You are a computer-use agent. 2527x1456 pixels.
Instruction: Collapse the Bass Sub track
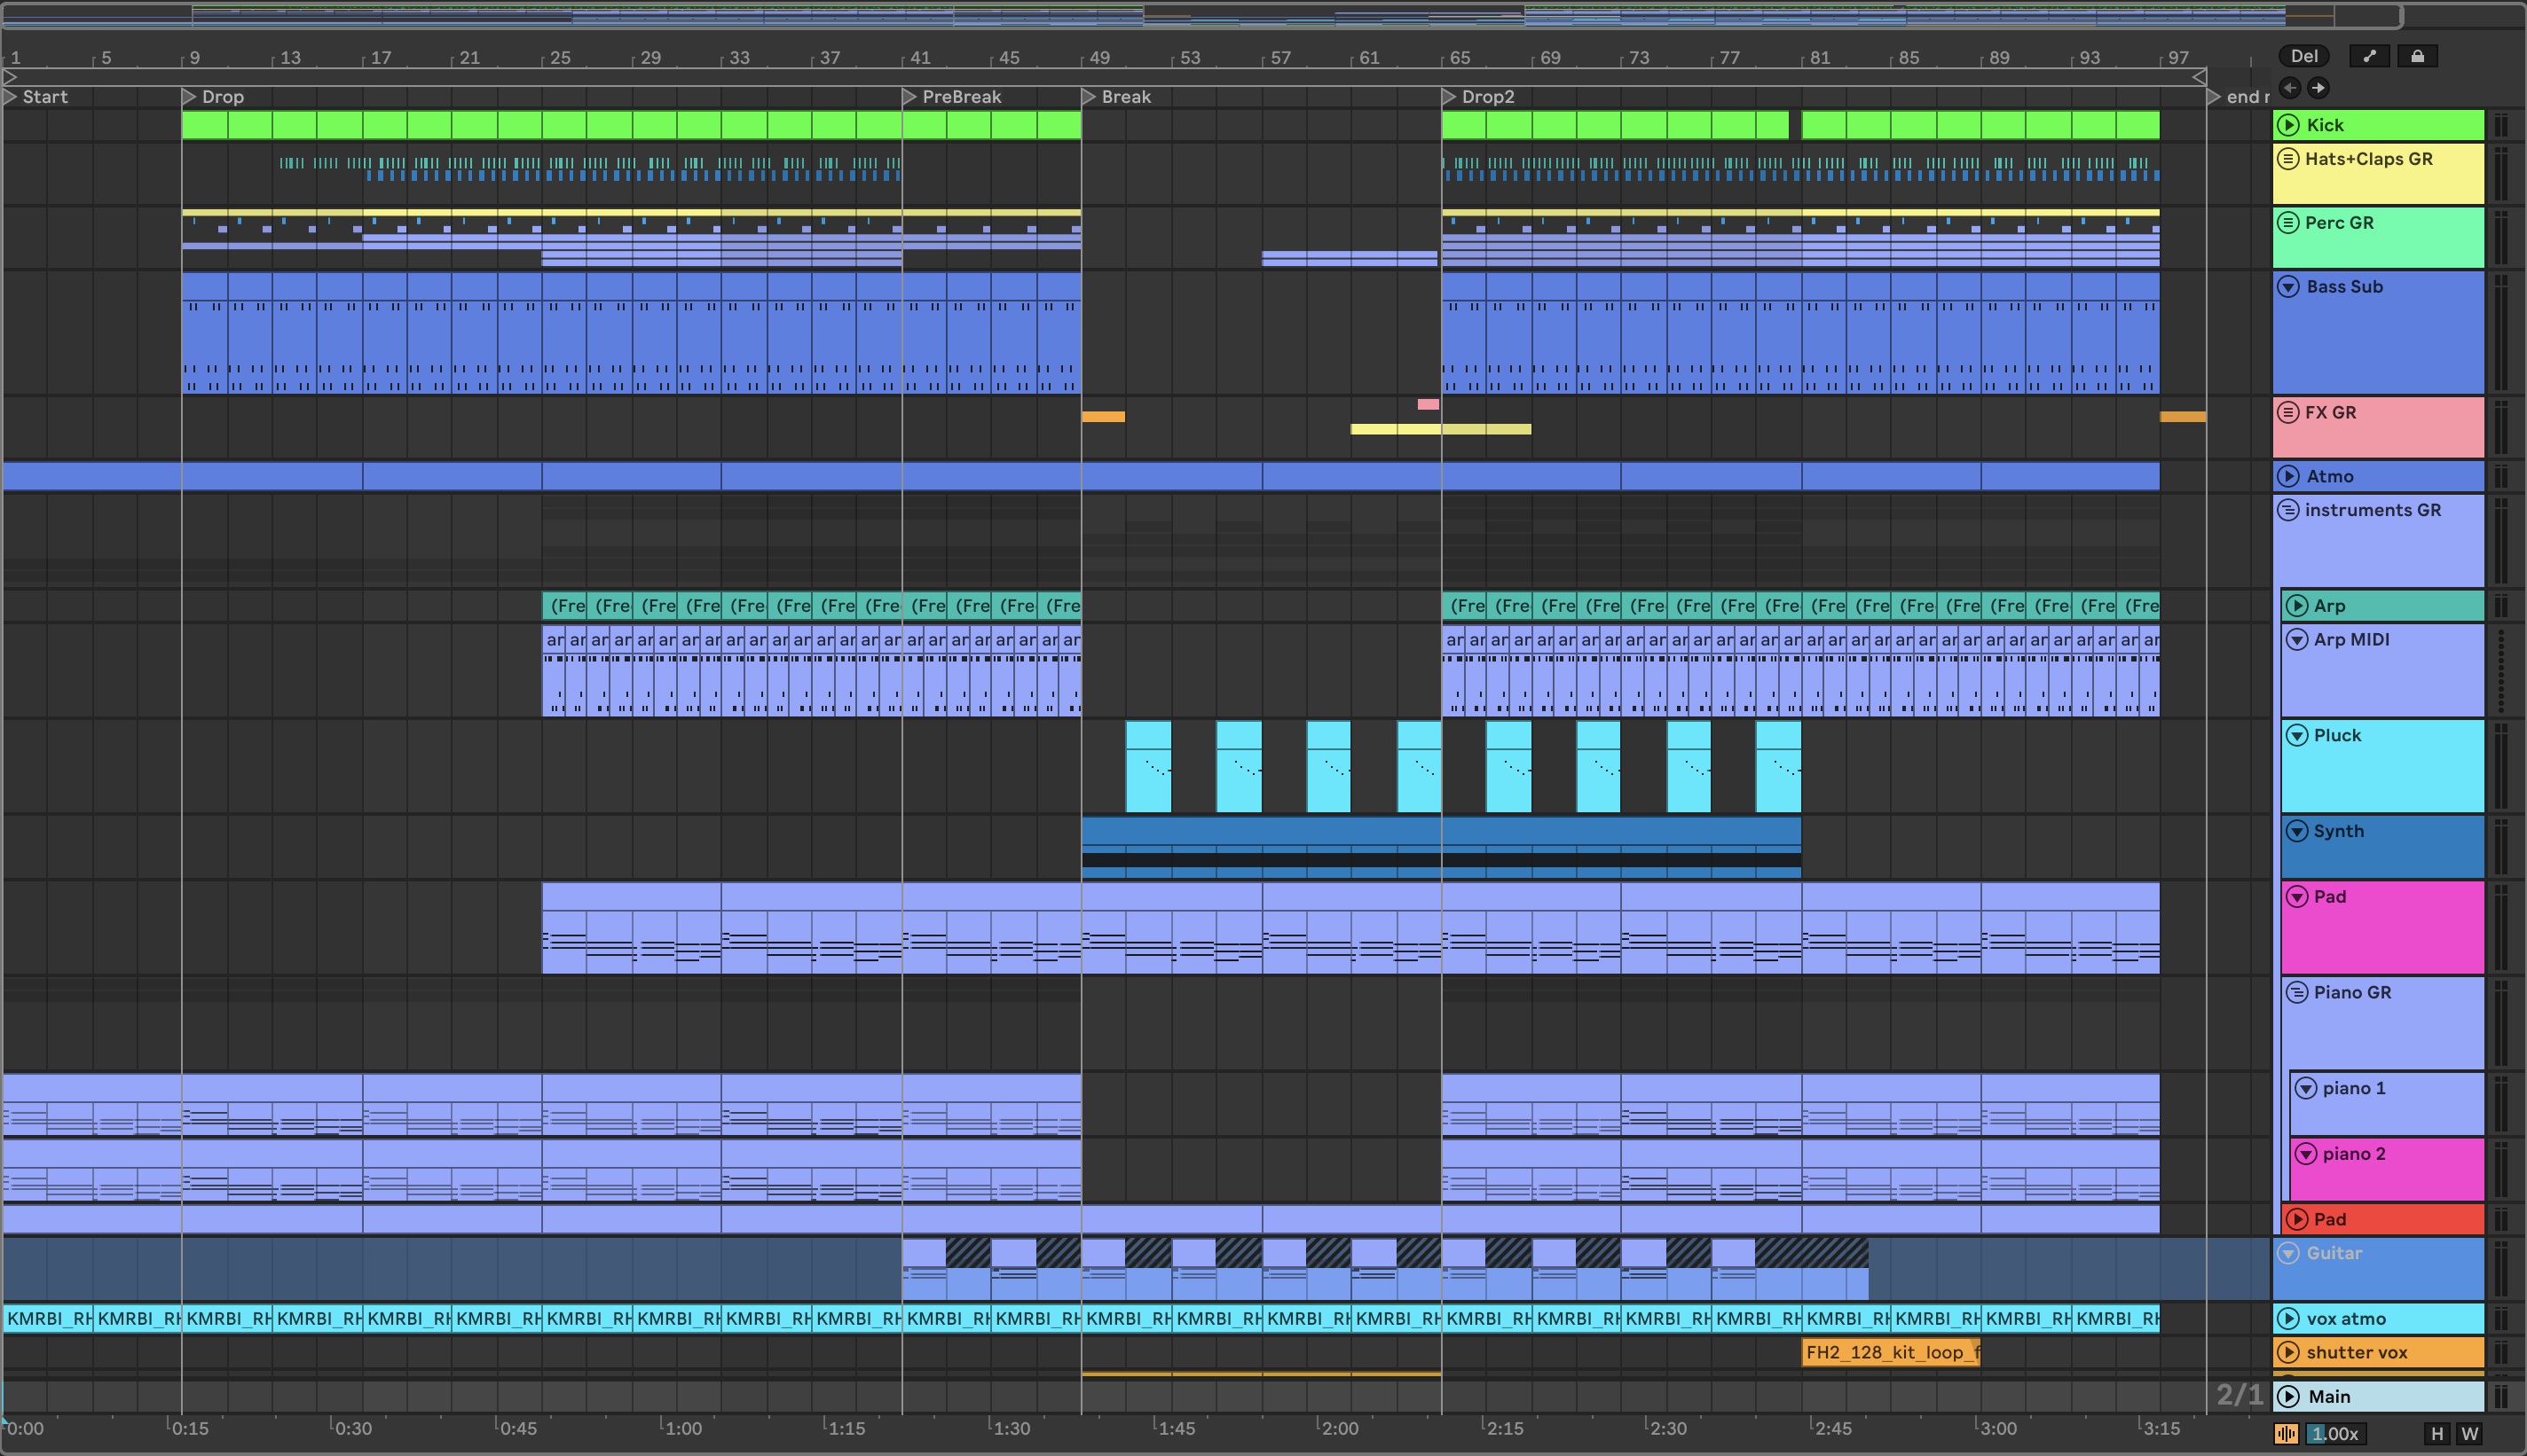[x=2288, y=287]
